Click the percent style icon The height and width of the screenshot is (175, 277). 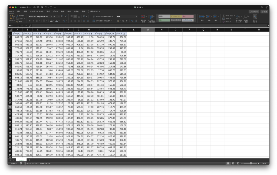point(123,20)
